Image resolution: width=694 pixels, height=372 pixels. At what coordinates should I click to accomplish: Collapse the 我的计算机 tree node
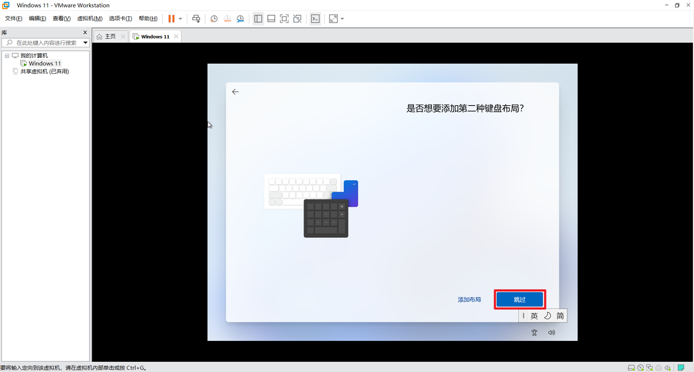[7, 55]
